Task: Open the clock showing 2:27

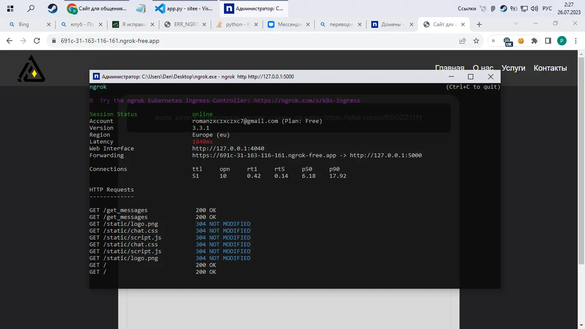Action: tap(569, 8)
